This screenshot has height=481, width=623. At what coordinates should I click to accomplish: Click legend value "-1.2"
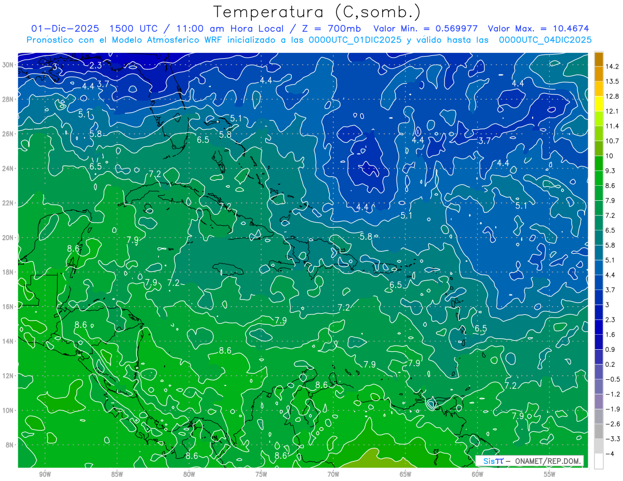[x=613, y=394]
